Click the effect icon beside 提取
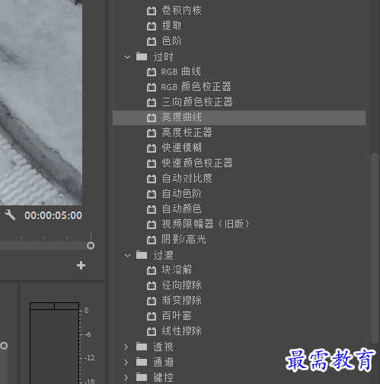 coord(152,26)
